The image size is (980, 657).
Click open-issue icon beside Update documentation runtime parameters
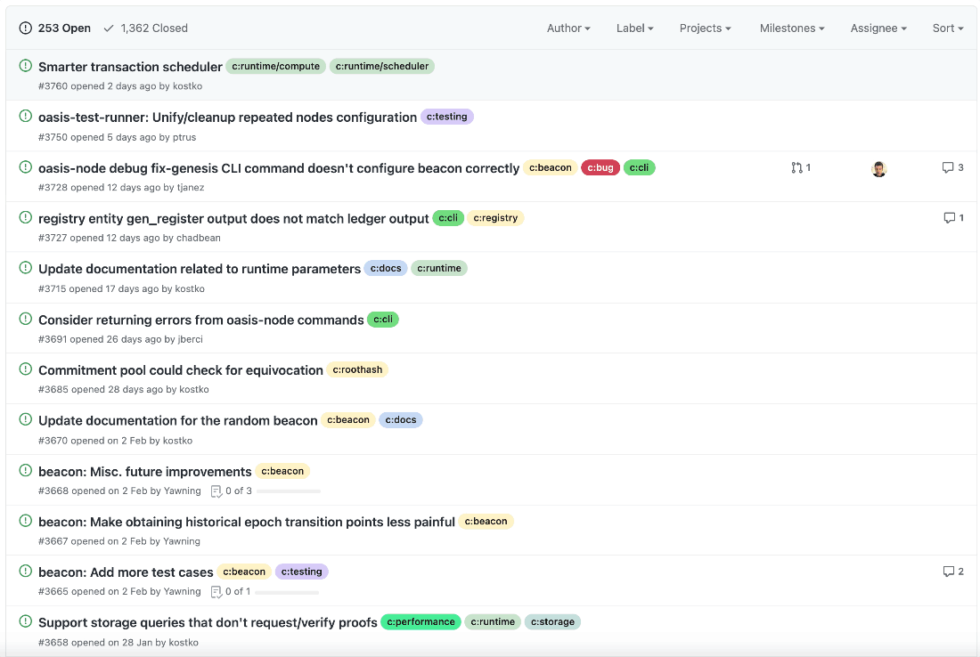click(26, 268)
